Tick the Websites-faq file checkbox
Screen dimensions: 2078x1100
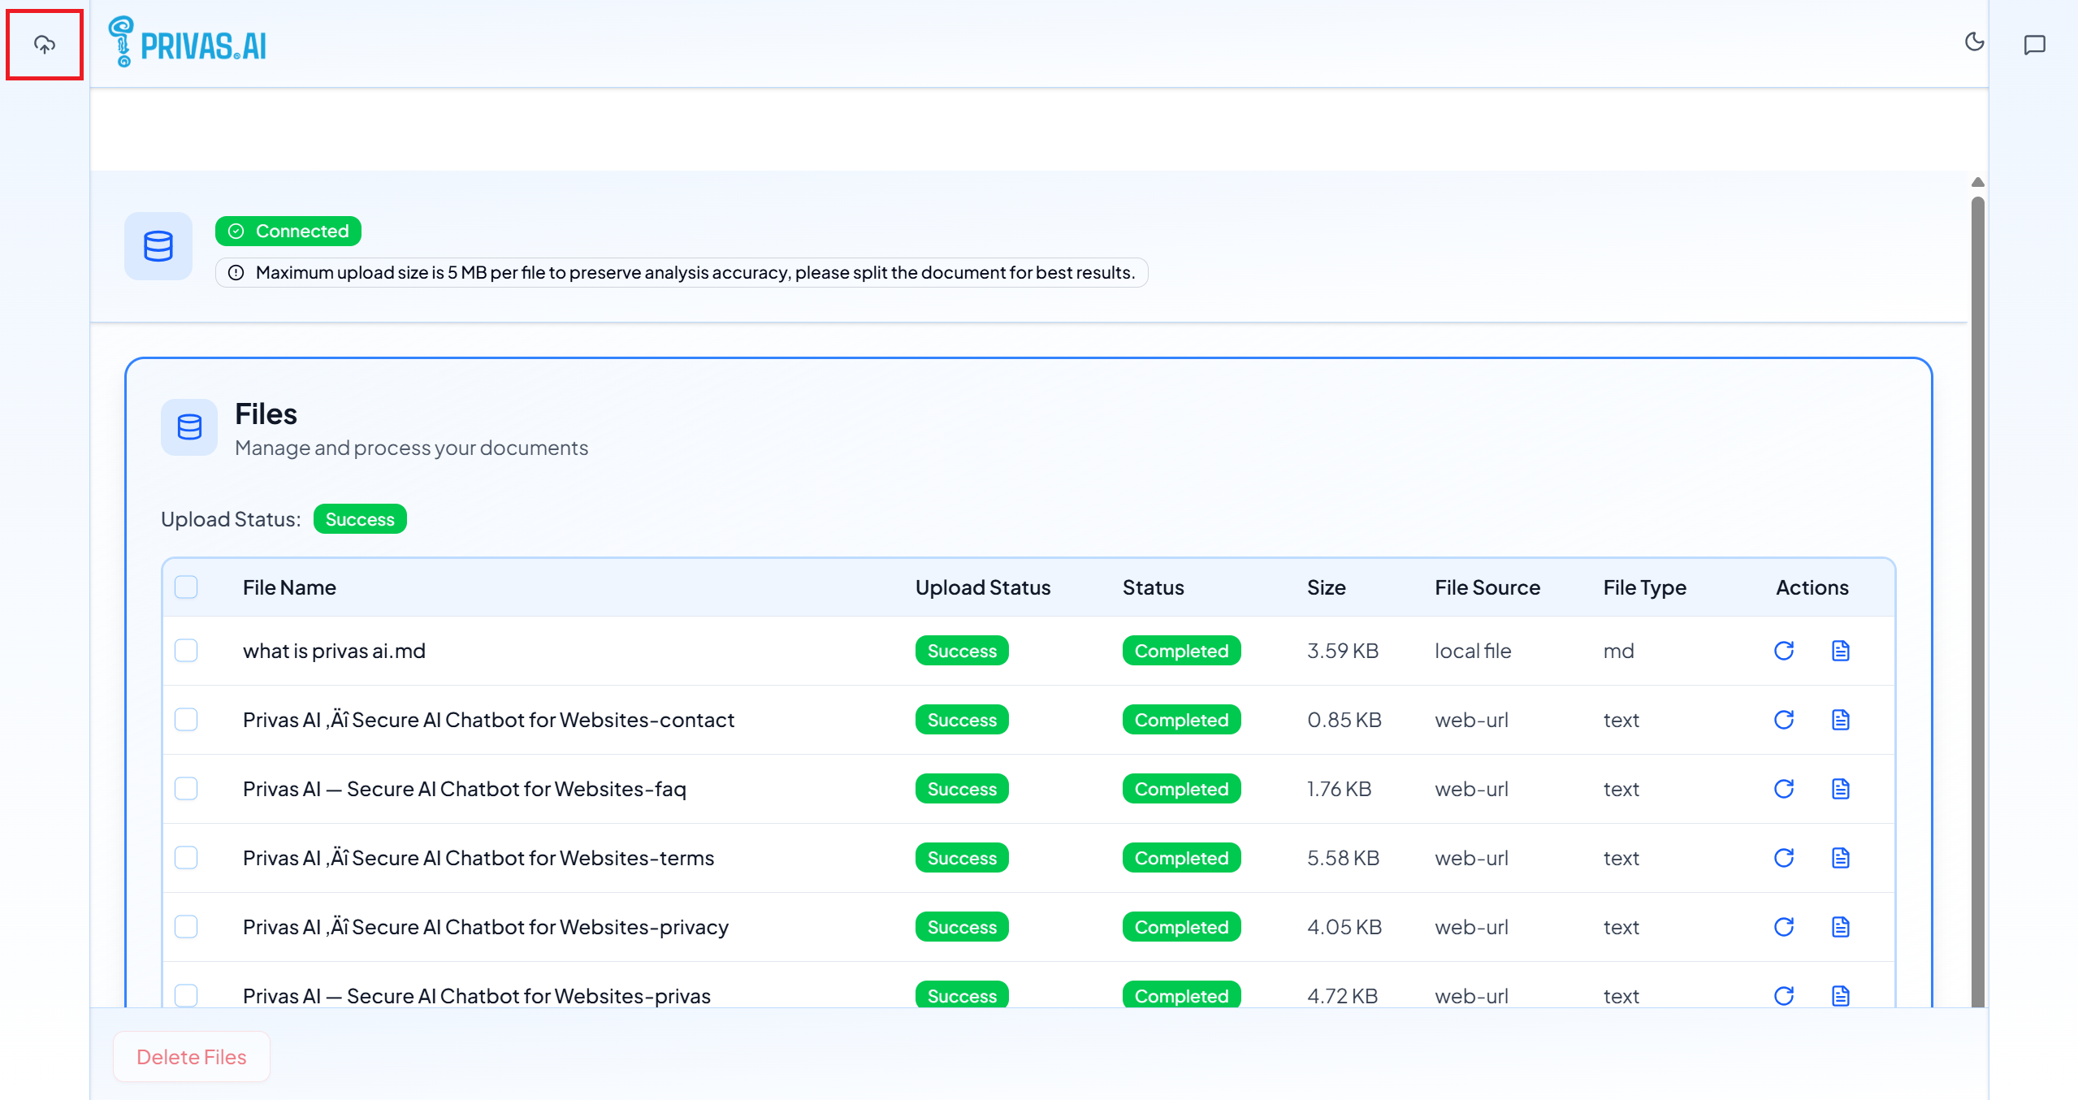tap(186, 789)
